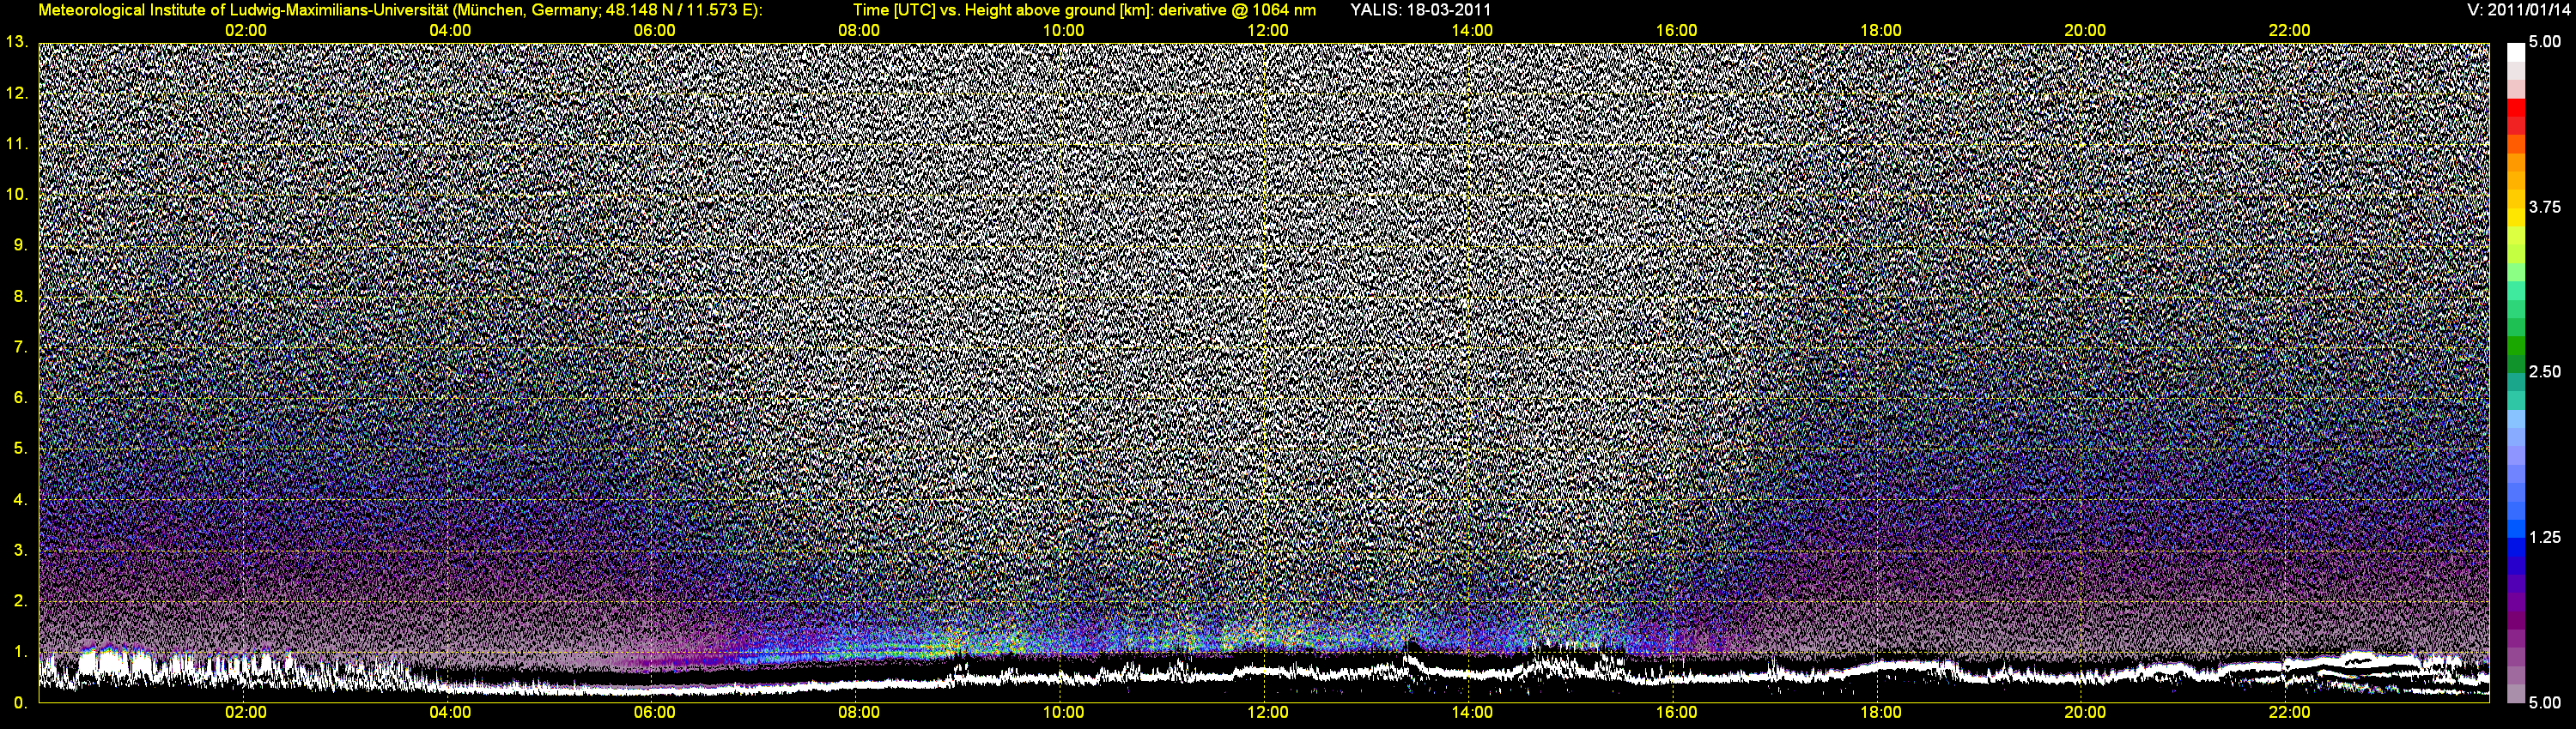Click the 2.50 color scale value
Screen dimensions: 2576x729
[x=2545, y=371]
